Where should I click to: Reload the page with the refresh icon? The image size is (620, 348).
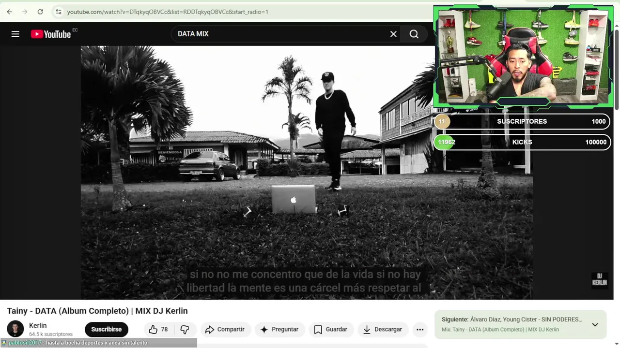40,12
